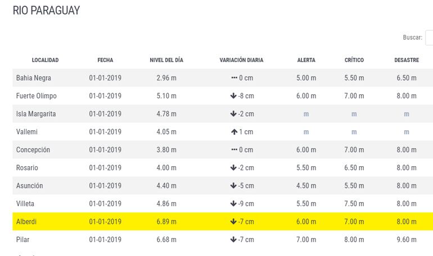Click the down arrow in Fuerte Olimpo row
Viewport: 433px width, 256px height.
(233, 96)
